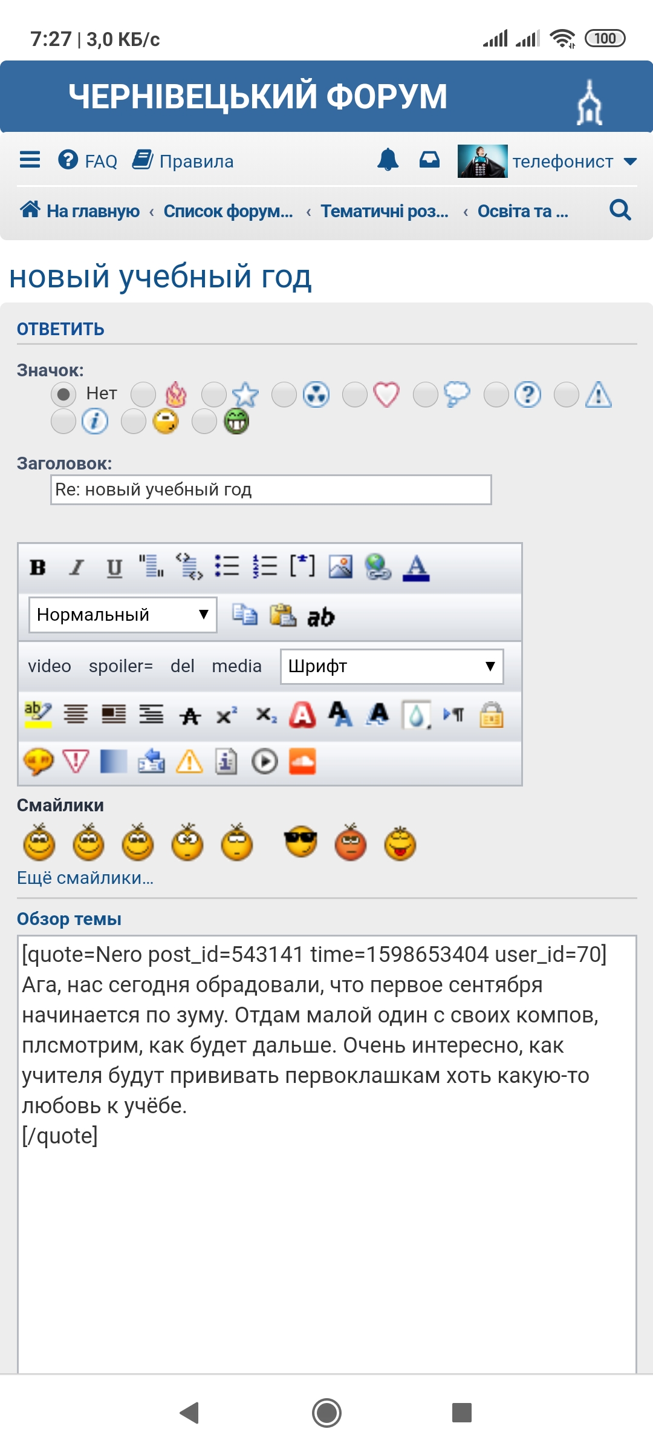Image resolution: width=653 pixels, height=1452 pixels.
Task: Select the heart topic icon radio
Action: [x=355, y=395]
